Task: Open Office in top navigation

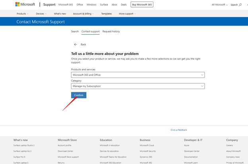Action: click(x=80, y=5)
